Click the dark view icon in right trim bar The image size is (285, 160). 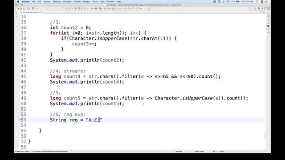[x=269, y=26]
